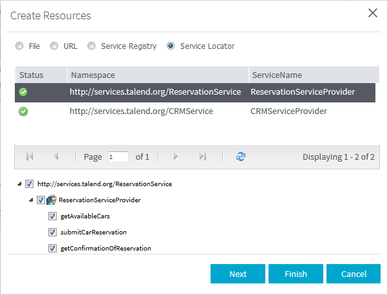Click the refresh icon in the paging toolbar
The height and width of the screenshot is (295, 387).
[241, 157]
